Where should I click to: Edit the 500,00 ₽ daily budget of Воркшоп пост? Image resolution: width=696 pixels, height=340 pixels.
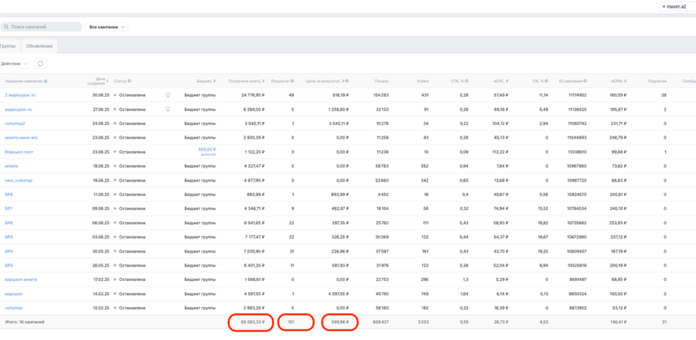pyautogui.click(x=207, y=150)
